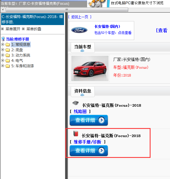Select 4: 电气 in the tree
170x179 pixels.
(x=17, y=61)
